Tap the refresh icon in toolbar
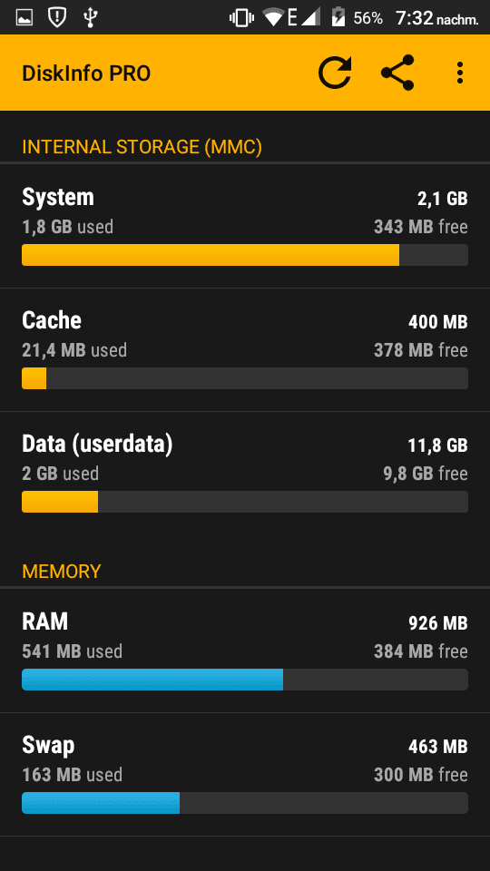 [335, 73]
